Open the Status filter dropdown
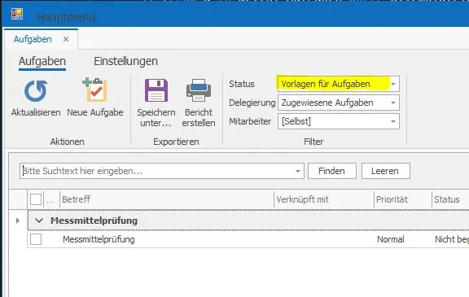 pos(393,84)
